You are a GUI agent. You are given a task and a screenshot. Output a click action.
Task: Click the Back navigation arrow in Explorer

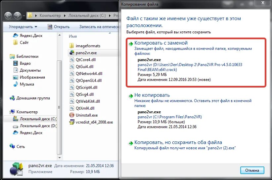click(8, 16)
